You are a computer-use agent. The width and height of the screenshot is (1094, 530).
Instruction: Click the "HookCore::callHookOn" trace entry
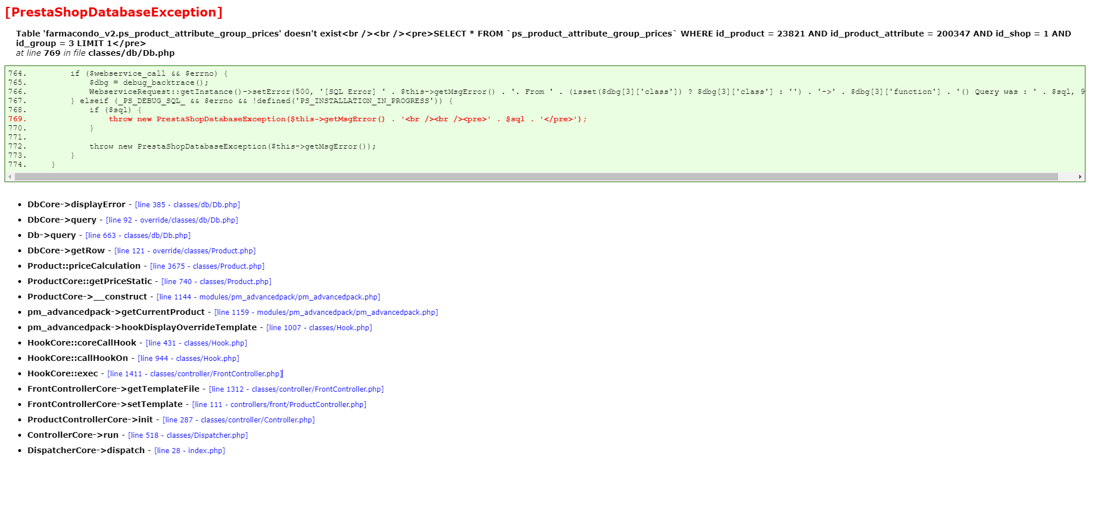coord(78,358)
